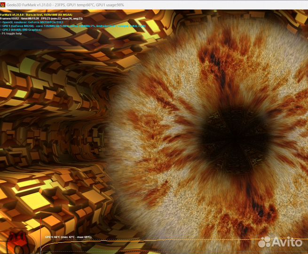Click the Avito watermark circles logo
Screen dimensions: 308x254
(x=265, y=241)
